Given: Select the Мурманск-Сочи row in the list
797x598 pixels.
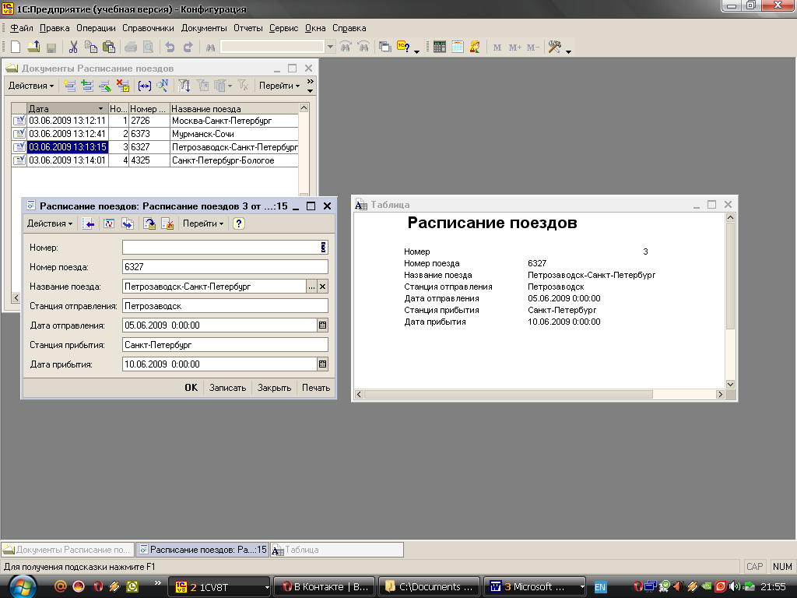Looking at the screenshot, I should pos(202,134).
